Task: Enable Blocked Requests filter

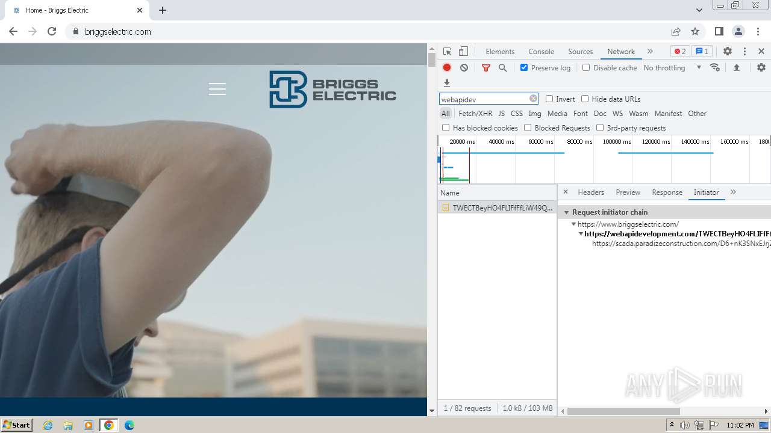Action: (x=528, y=127)
